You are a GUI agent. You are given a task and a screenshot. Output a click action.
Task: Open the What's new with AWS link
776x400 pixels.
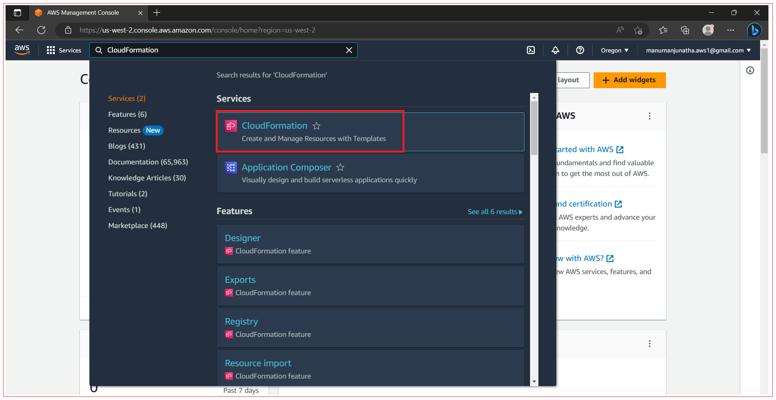click(x=585, y=258)
